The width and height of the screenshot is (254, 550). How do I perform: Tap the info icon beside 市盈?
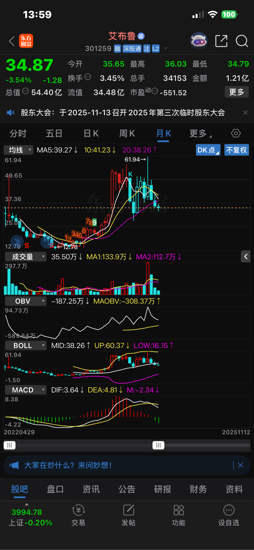point(154,91)
